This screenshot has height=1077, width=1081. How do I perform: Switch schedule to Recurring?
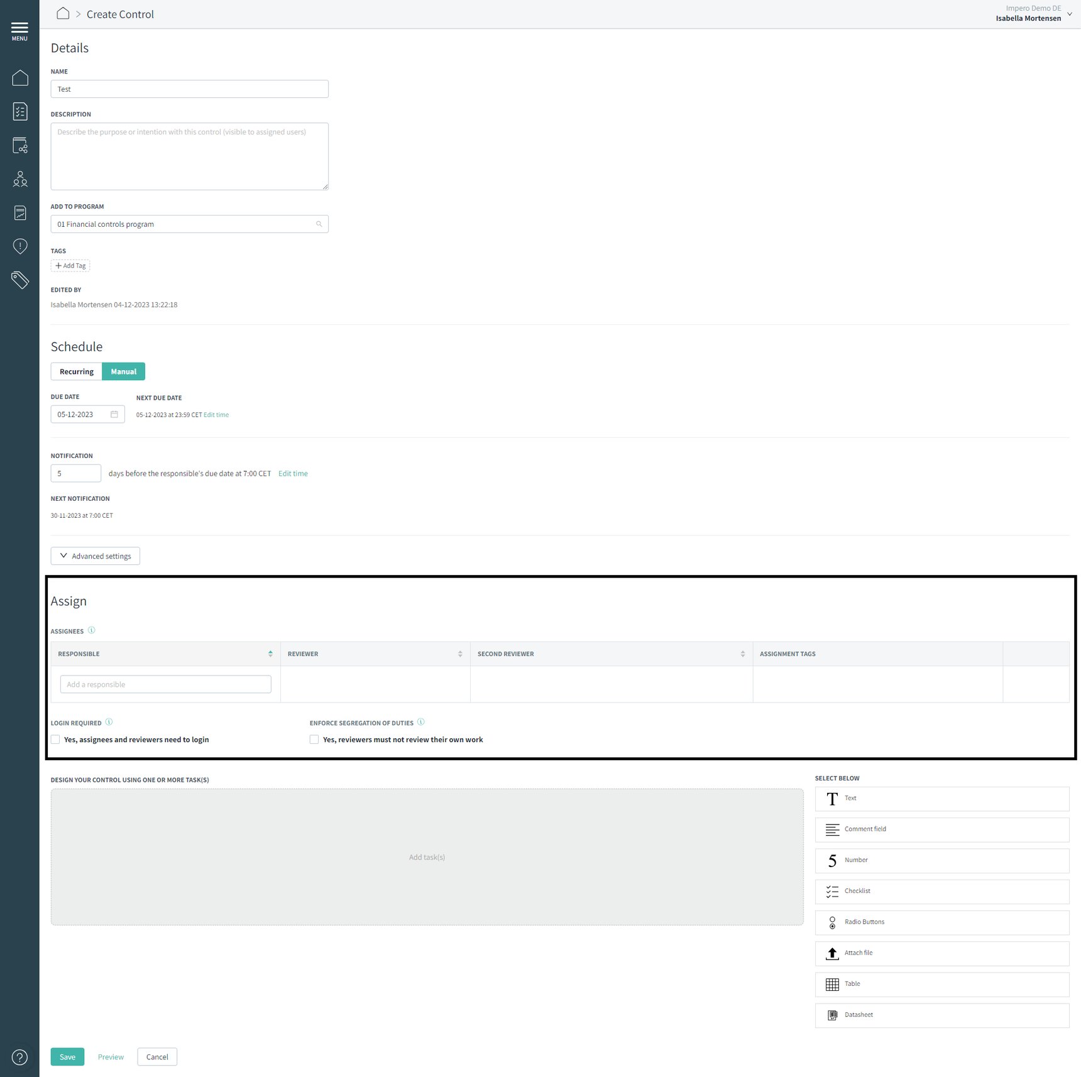(77, 371)
